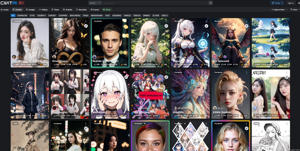Image resolution: width=300 pixels, height=151 pixels.
Task: Click the remix brush icon on ReV Animated card
Action: [246, 26]
